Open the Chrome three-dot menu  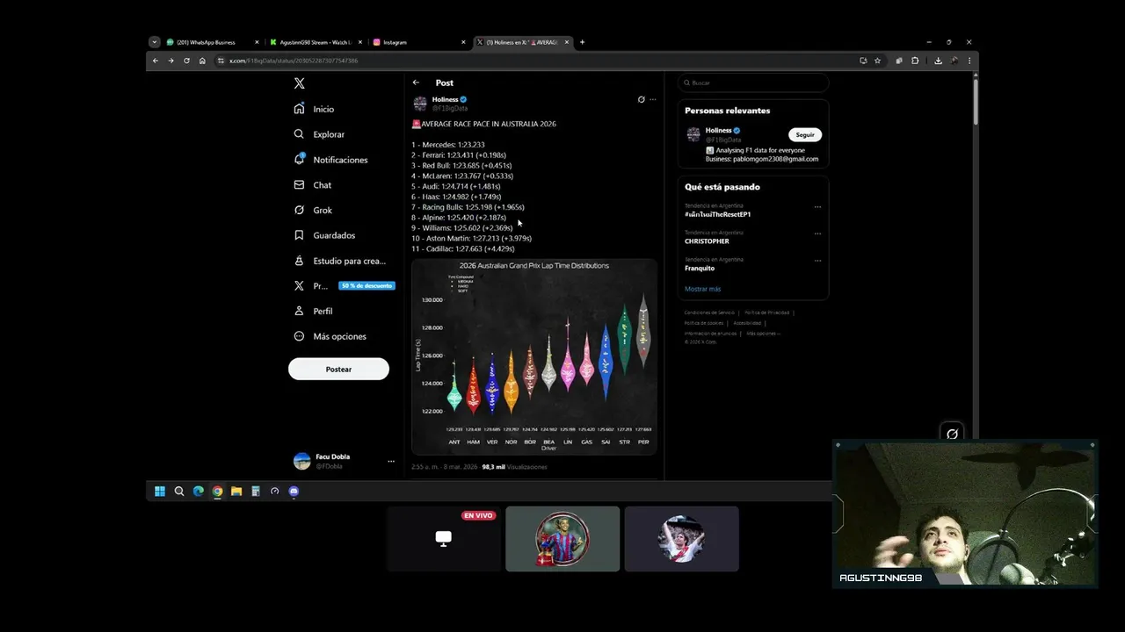[969, 61]
